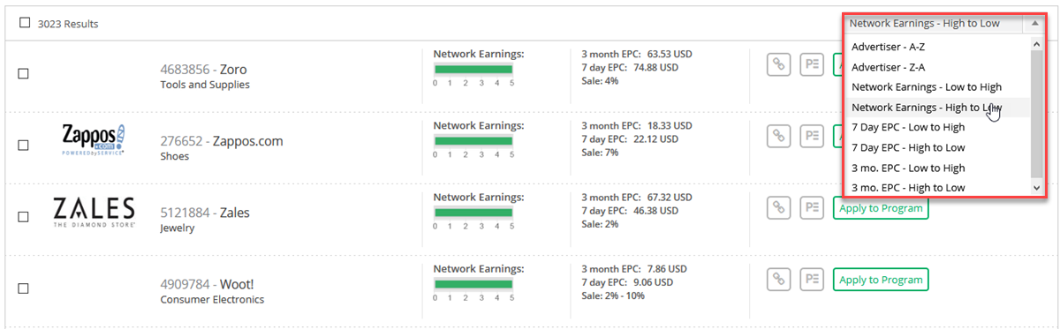Check the box for Zappos.com
1060x329 pixels.
(x=24, y=145)
